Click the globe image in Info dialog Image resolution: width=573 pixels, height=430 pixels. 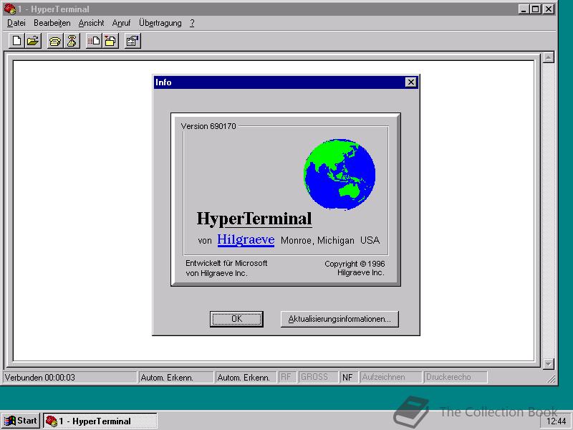pos(340,174)
